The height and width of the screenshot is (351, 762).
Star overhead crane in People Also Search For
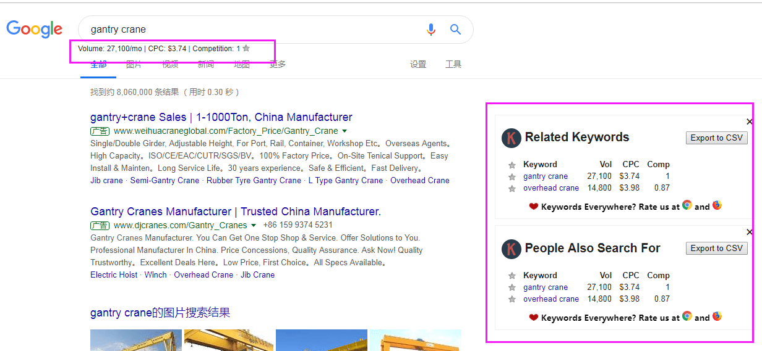pyautogui.click(x=512, y=300)
